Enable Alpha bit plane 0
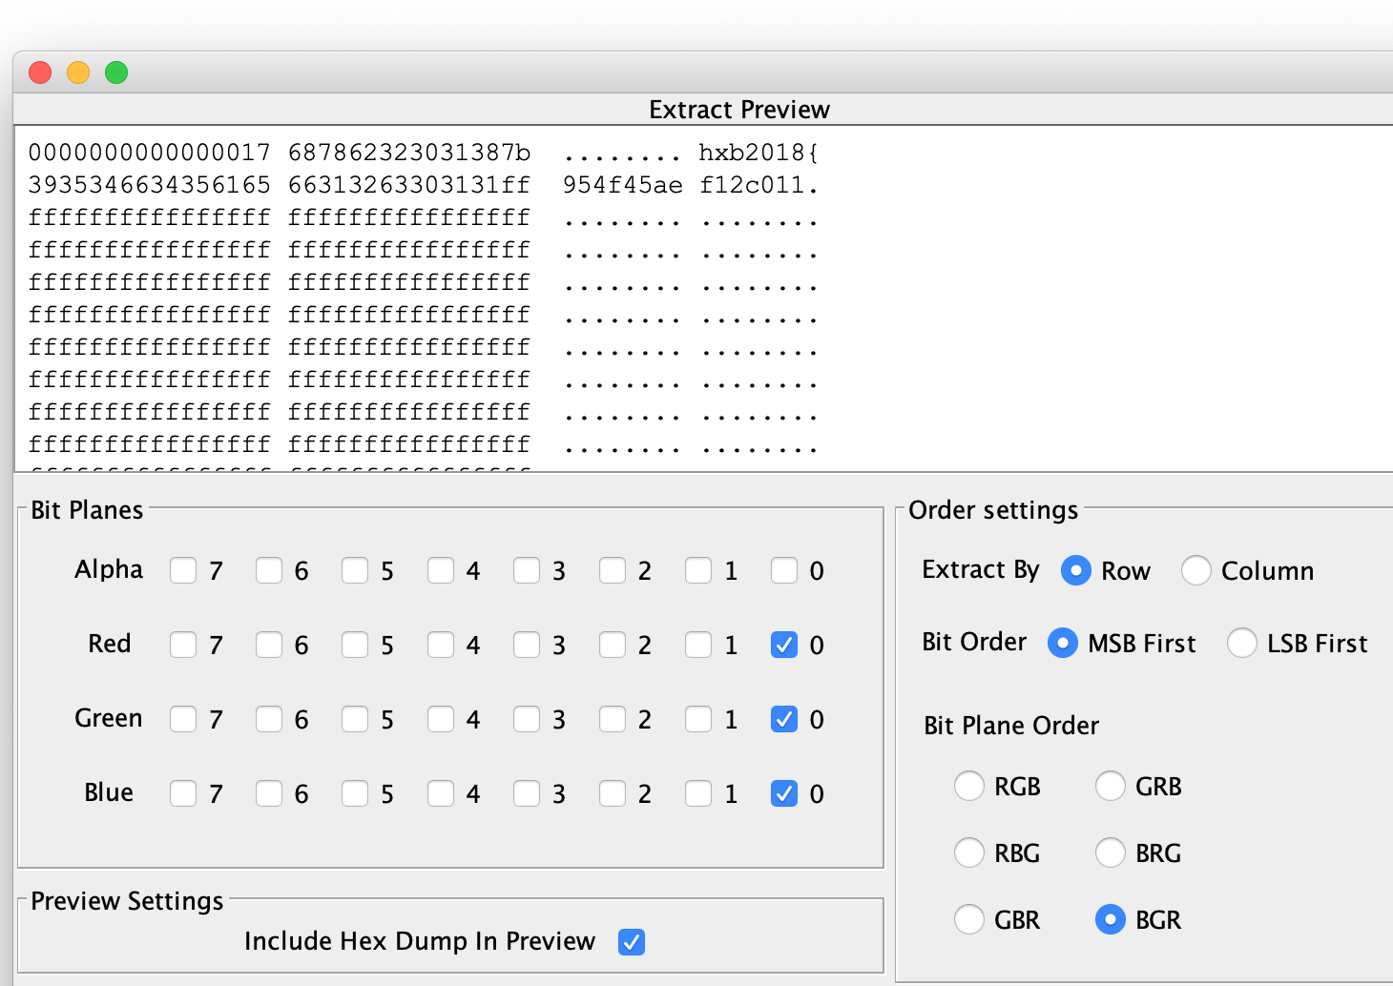The width and height of the screenshot is (1393, 986). tap(784, 570)
